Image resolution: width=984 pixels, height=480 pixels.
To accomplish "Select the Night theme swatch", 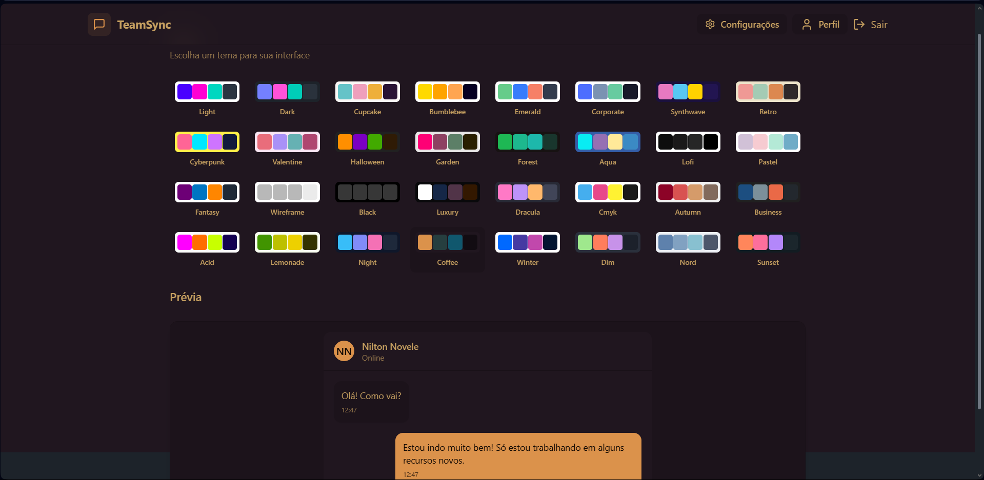I will point(368,242).
